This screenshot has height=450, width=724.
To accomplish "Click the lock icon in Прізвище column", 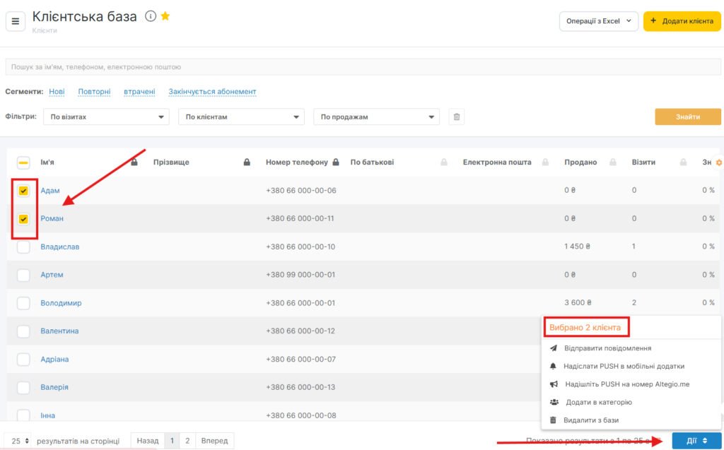I will click(247, 162).
